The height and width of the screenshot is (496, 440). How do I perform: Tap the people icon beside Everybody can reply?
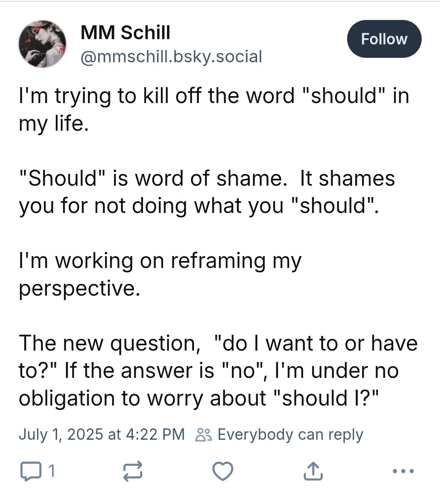coord(204,435)
